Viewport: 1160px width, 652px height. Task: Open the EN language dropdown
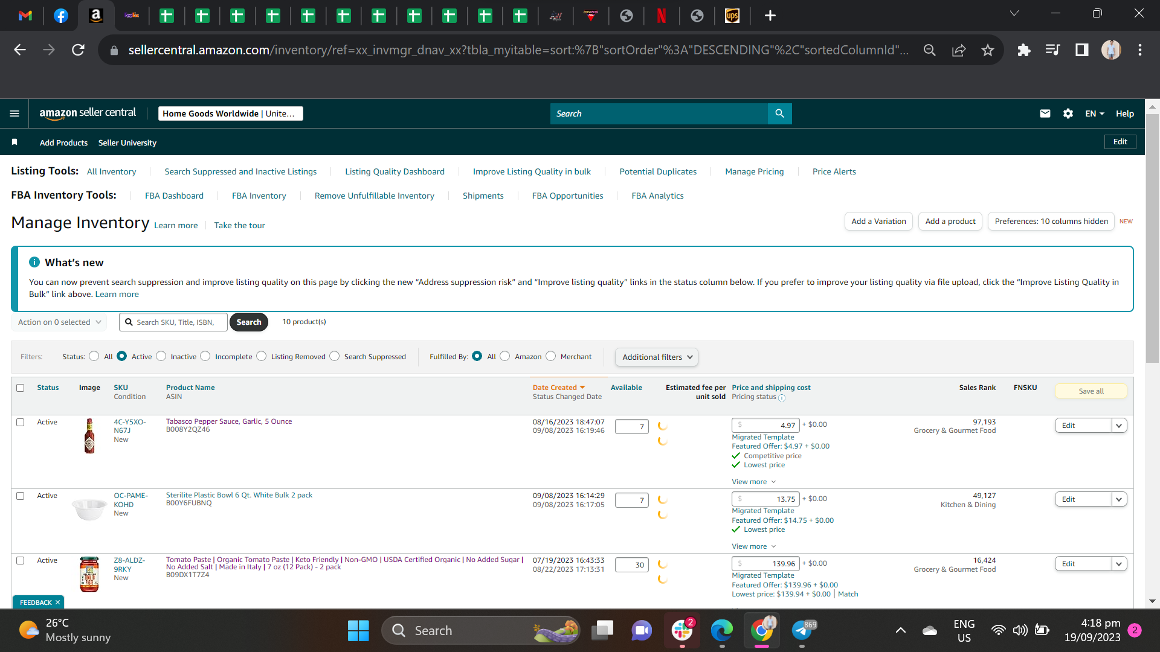[x=1094, y=113]
